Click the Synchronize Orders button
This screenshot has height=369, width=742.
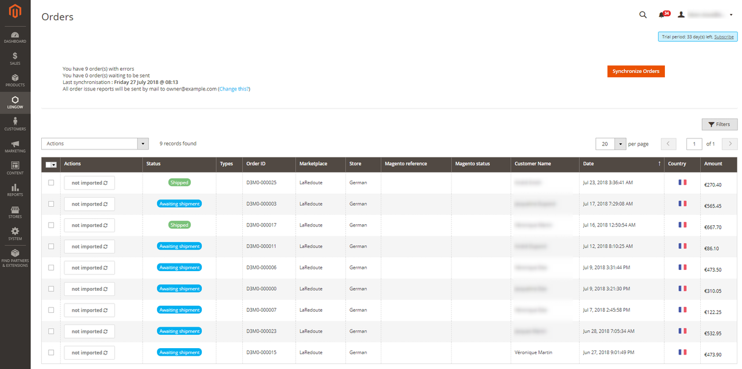636,71
